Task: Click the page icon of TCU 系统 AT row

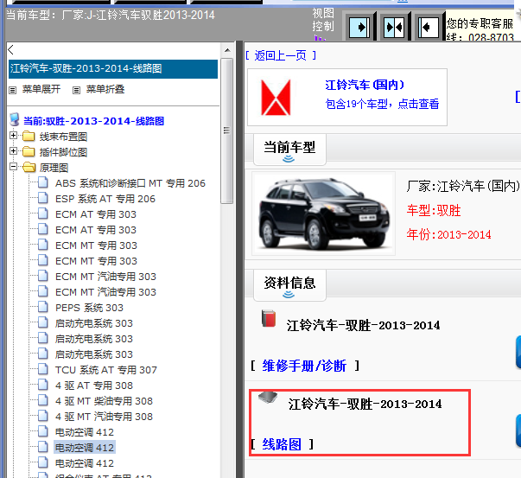Action: [43, 369]
